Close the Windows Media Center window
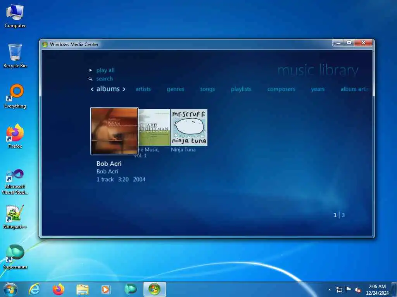The image size is (397, 297). pos(363,43)
